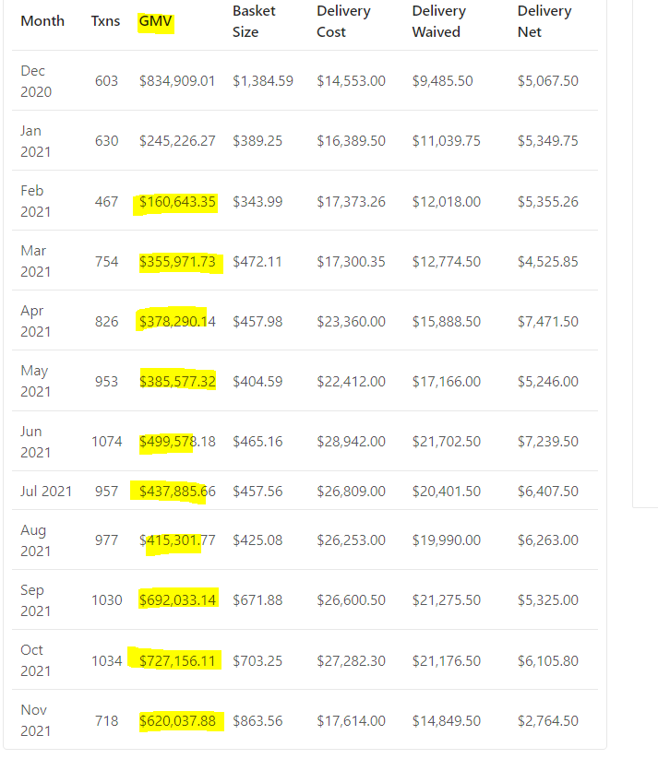Viewport: 658px width, 759px height.
Task: Click the Txns column header
Action: click(105, 21)
